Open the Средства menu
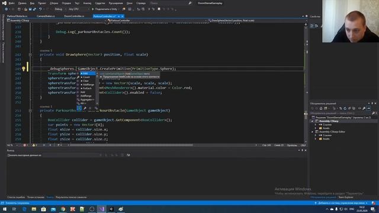 pyautogui.click(x=100, y=3)
